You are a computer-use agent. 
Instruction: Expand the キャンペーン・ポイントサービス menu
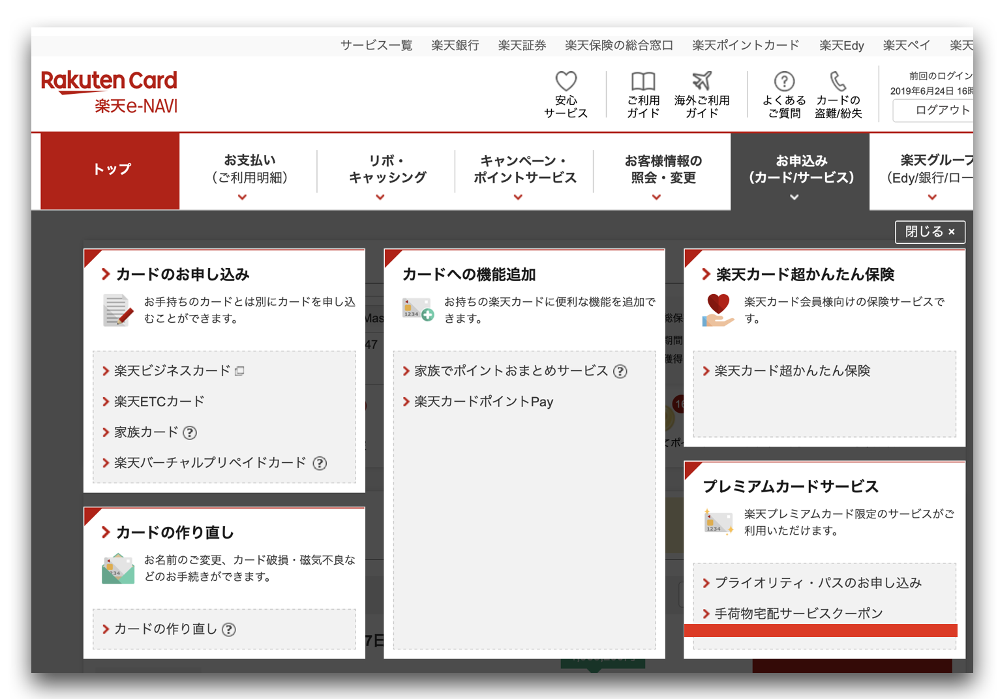pos(524,171)
